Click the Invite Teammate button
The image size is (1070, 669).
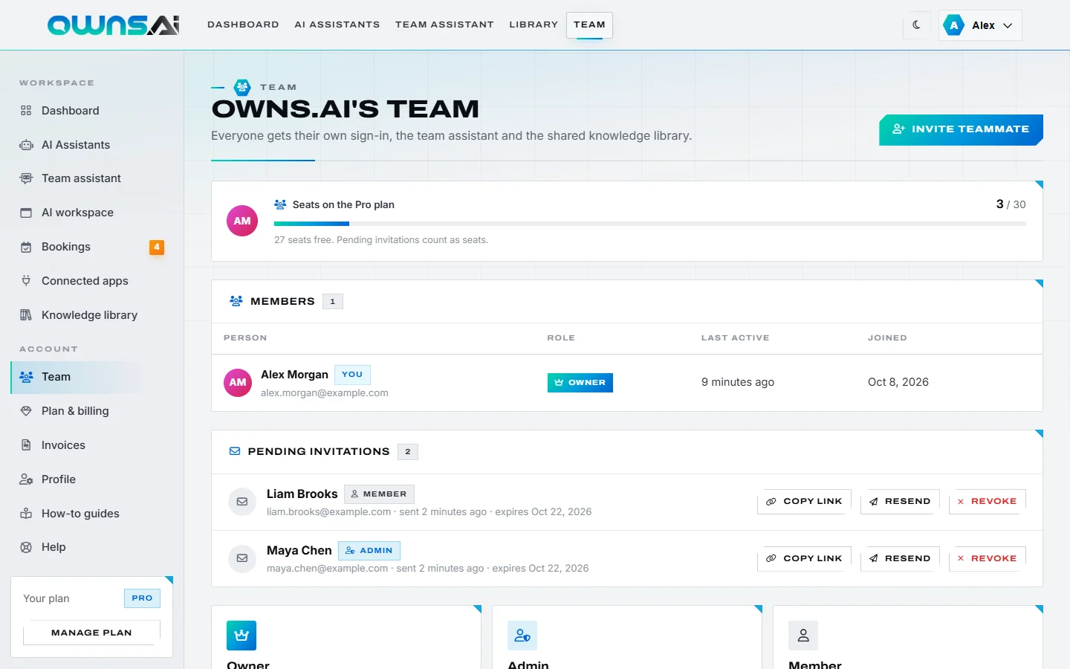[961, 129]
